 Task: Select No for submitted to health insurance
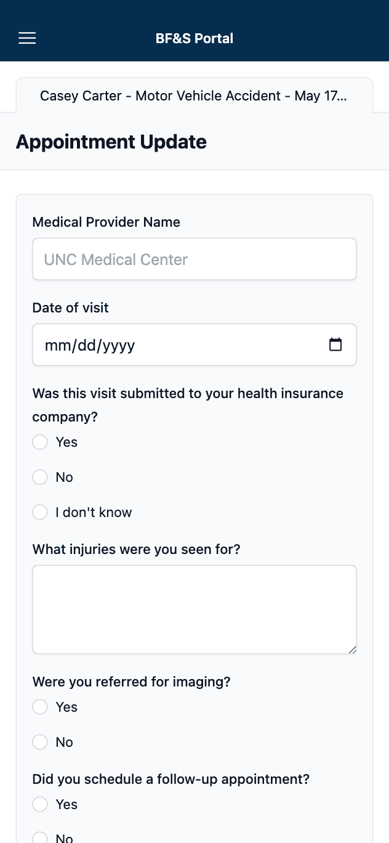[x=40, y=478]
